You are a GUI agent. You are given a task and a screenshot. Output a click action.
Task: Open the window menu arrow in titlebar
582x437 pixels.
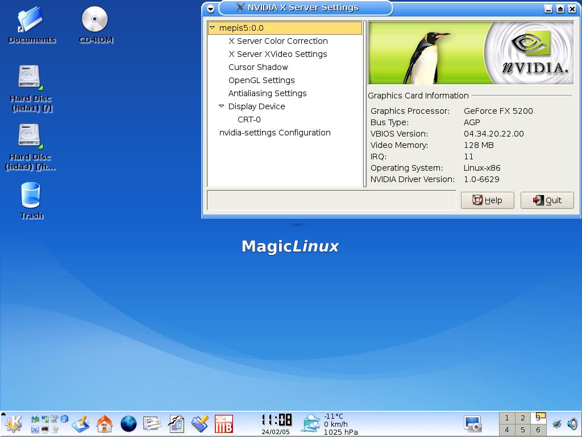pyautogui.click(x=210, y=9)
